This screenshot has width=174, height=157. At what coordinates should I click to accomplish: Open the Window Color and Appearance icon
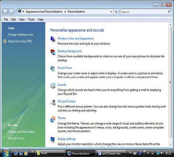53,39
